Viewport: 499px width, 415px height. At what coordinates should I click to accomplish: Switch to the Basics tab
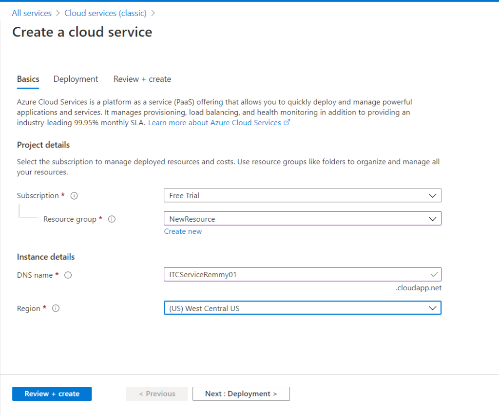[x=28, y=79]
